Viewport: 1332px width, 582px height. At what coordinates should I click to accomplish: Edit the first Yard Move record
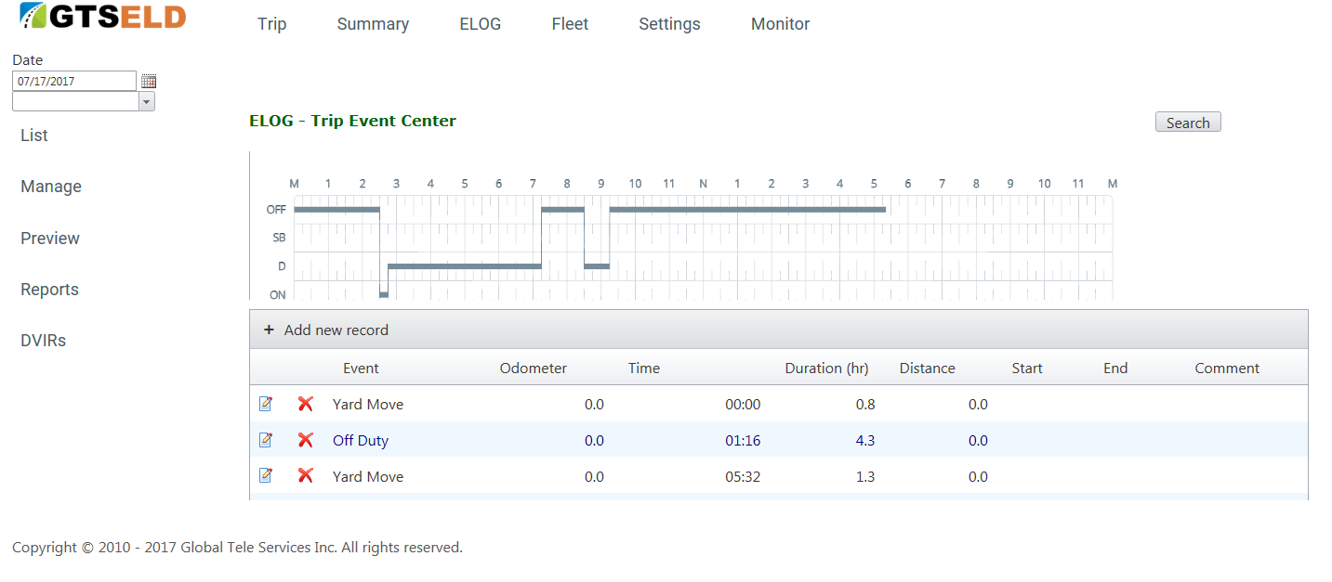coord(266,404)
